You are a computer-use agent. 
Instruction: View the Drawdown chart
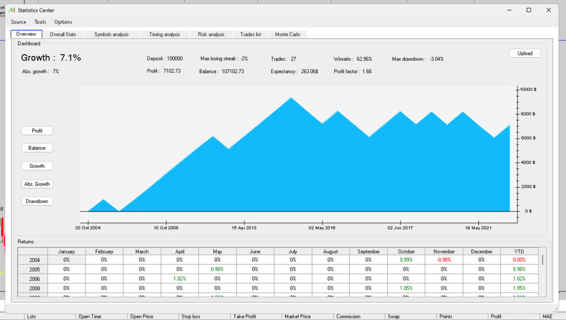point(37,201)
